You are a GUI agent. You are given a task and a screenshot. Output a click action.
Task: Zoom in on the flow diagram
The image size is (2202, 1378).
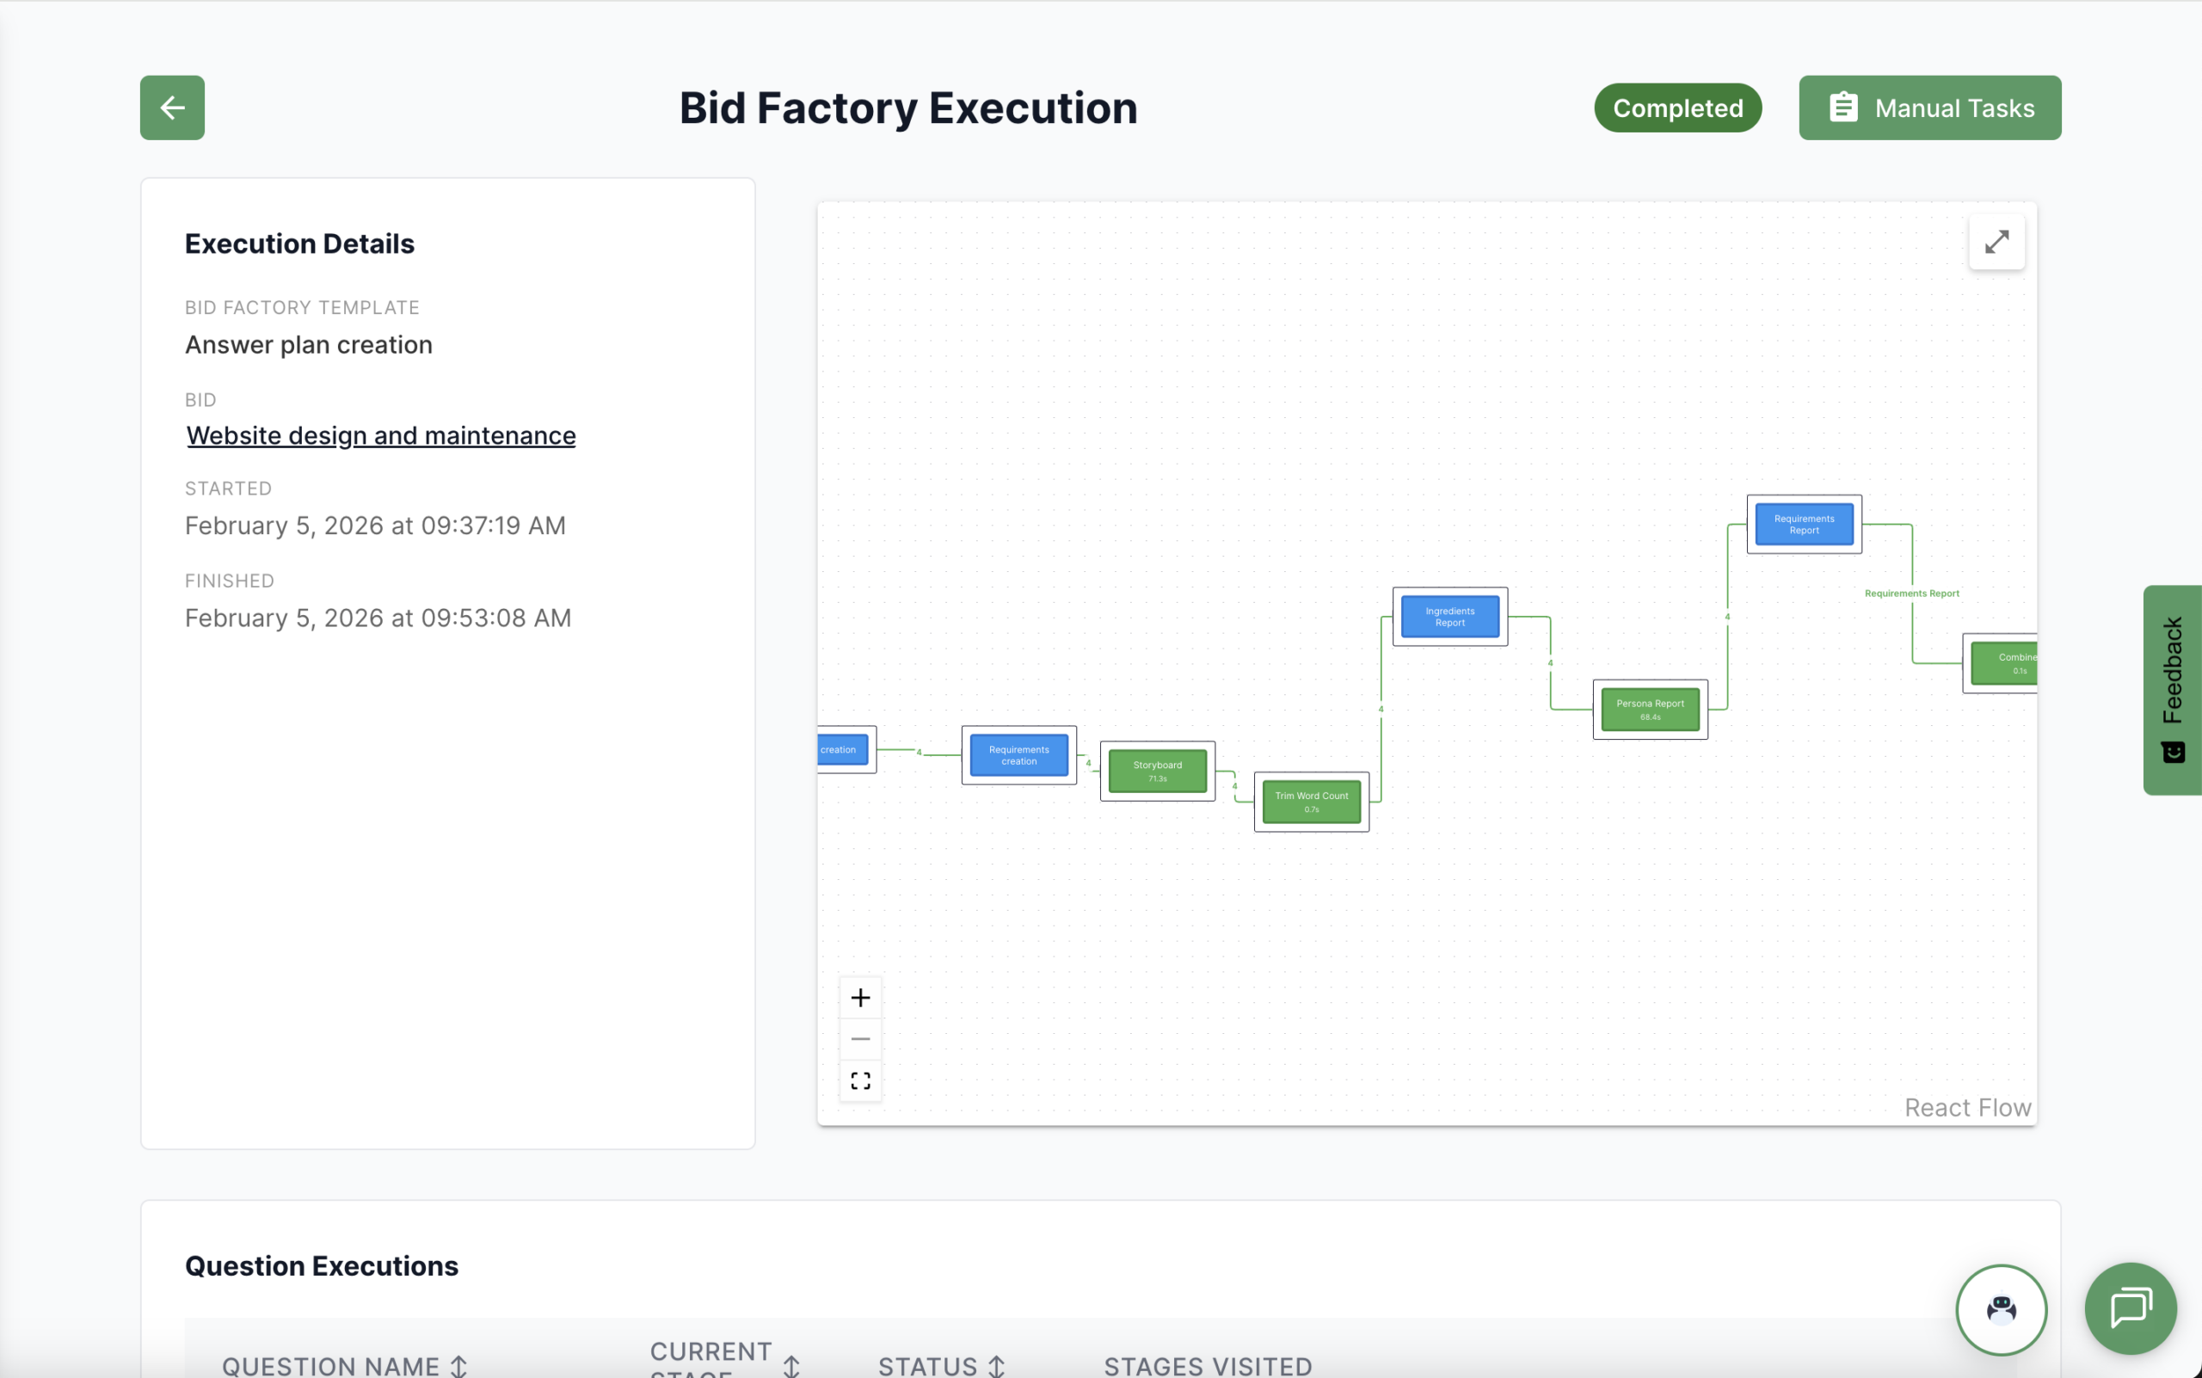pos(859,997)
